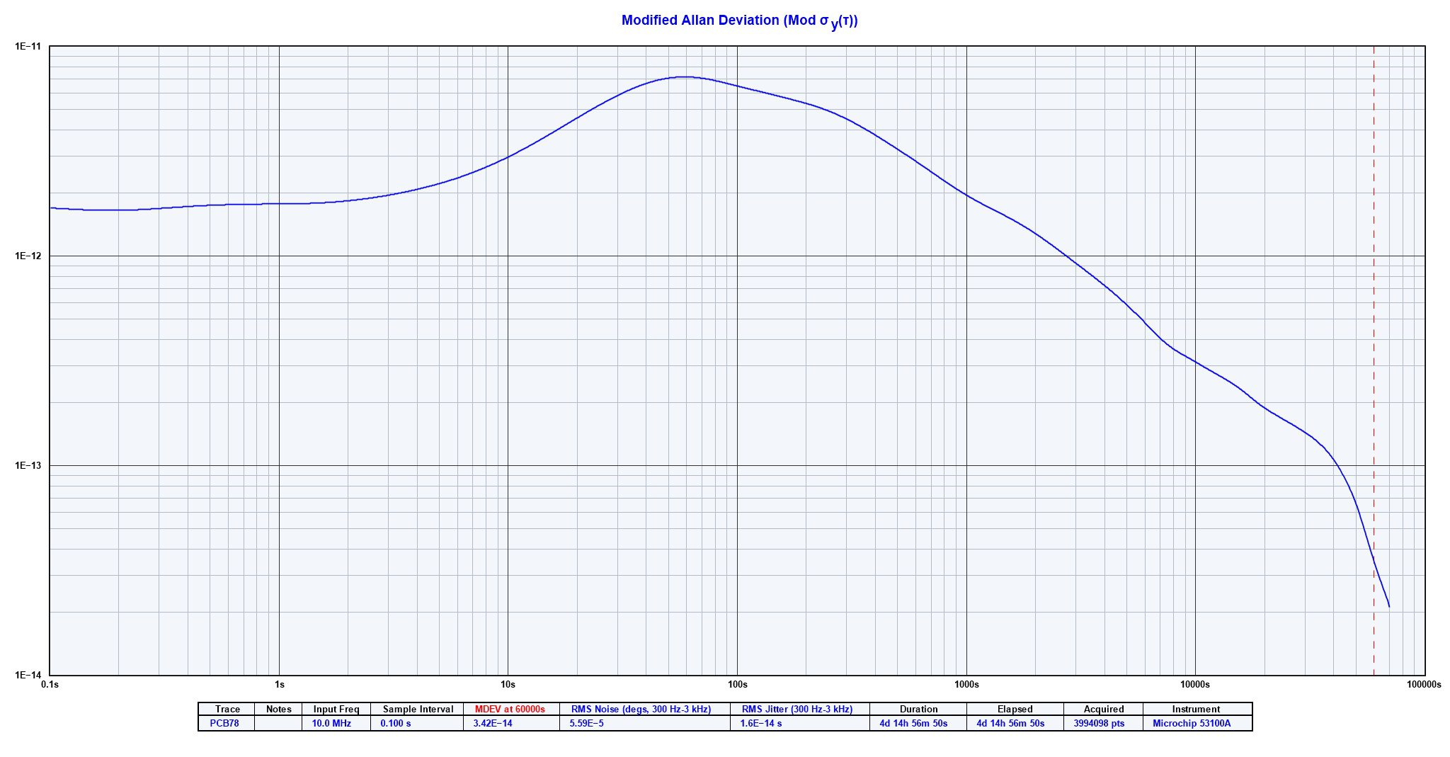Image resolution: width=1450 pixels, height=757 pixels.
Task: Select the peak of the blue MDEV curve
Action: pos(683,76)
